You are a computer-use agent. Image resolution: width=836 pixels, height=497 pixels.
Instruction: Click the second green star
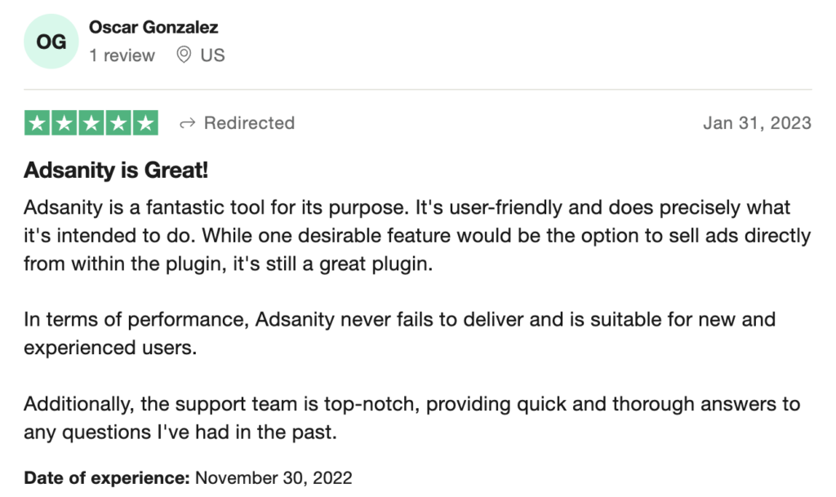(64, 123)
